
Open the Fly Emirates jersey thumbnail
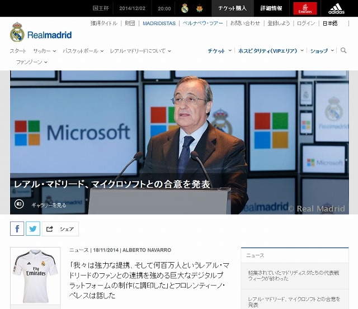tap(35, 276)
